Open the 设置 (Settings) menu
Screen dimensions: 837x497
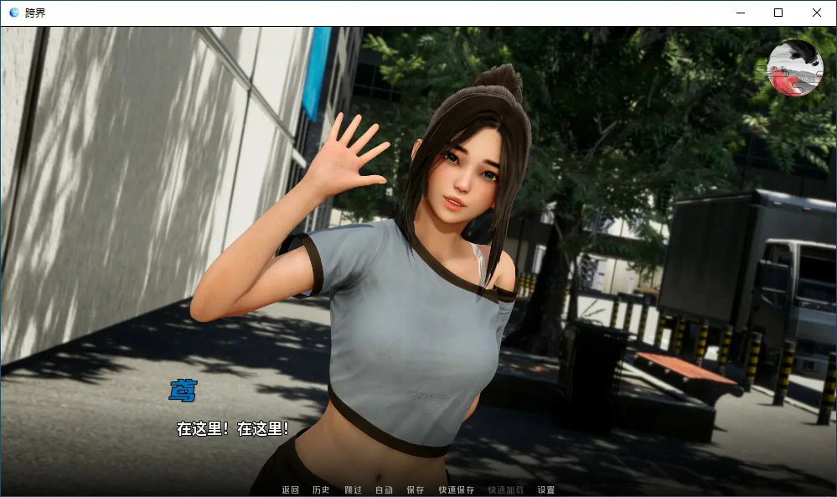(546, 489)
